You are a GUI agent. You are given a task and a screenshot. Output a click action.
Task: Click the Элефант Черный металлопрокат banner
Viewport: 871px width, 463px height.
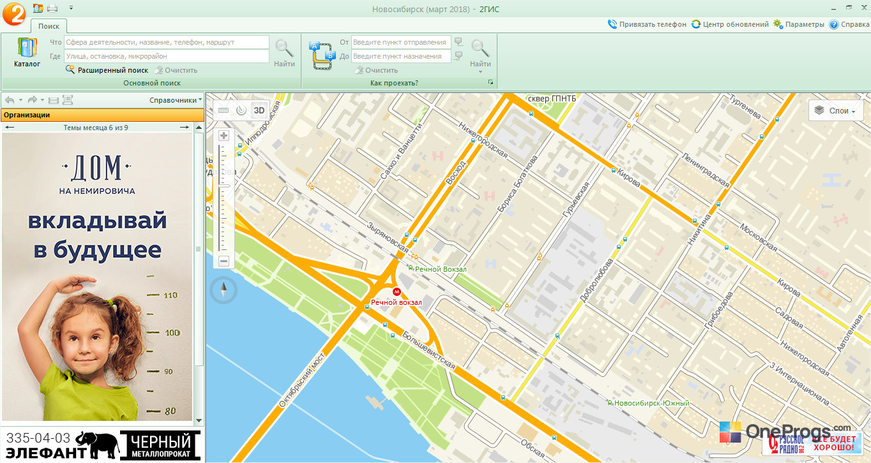pyautogui.click(x=102, y=445)
